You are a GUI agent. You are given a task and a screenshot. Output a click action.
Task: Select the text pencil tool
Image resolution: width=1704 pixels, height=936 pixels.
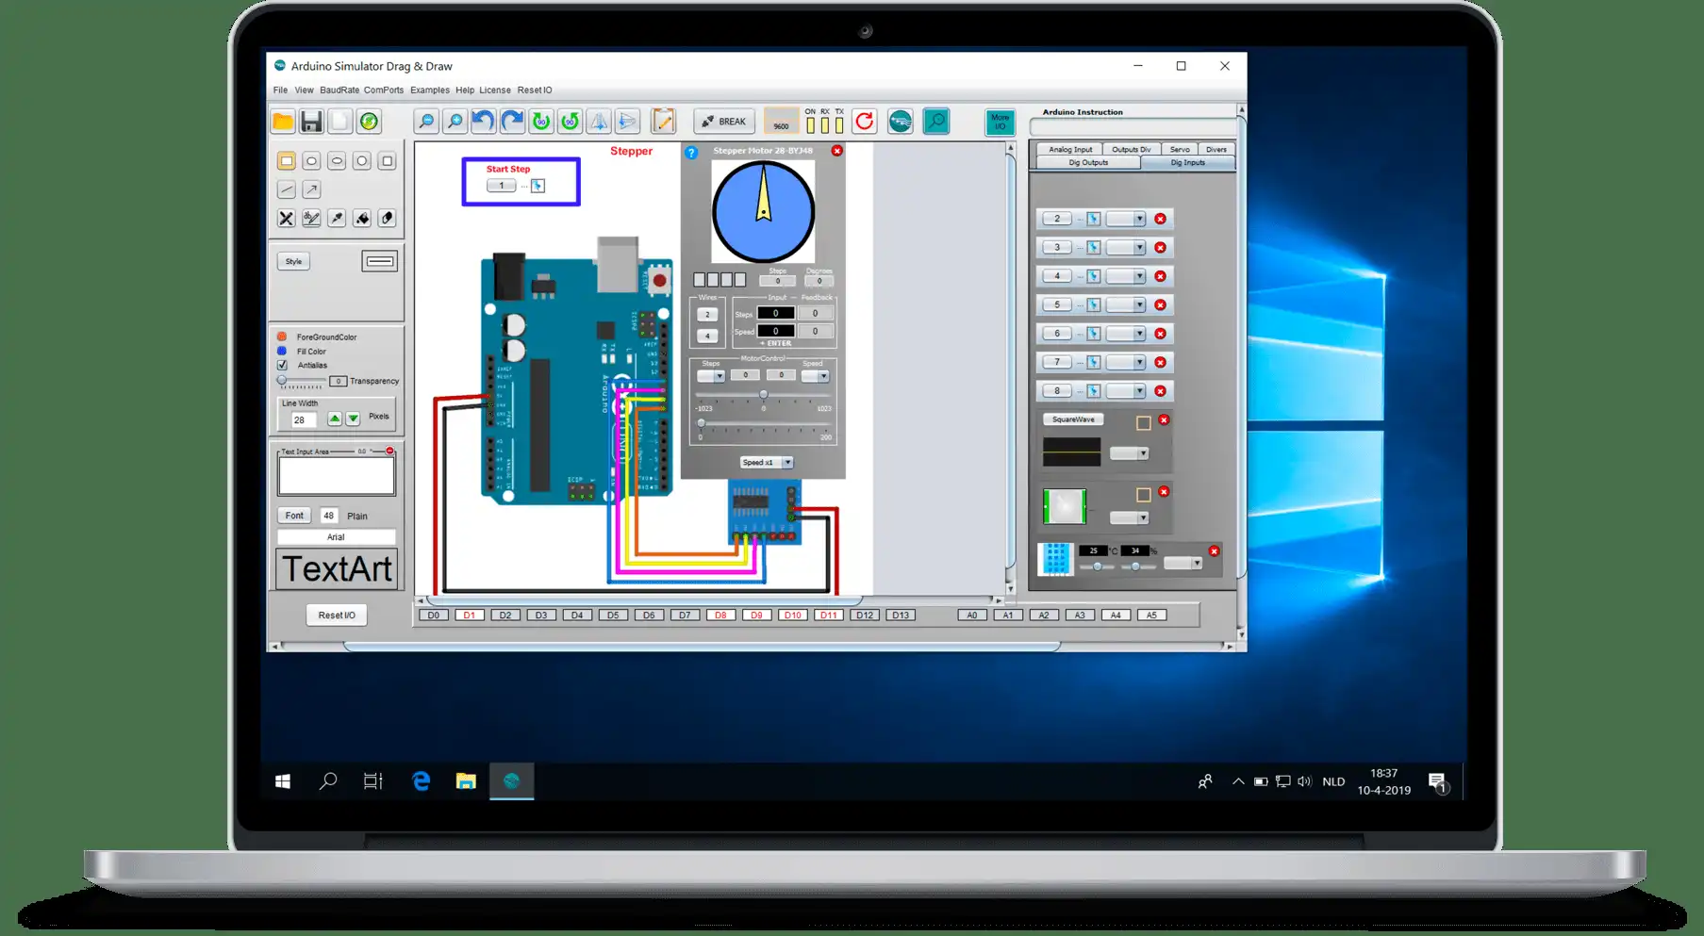click(311, 219)
